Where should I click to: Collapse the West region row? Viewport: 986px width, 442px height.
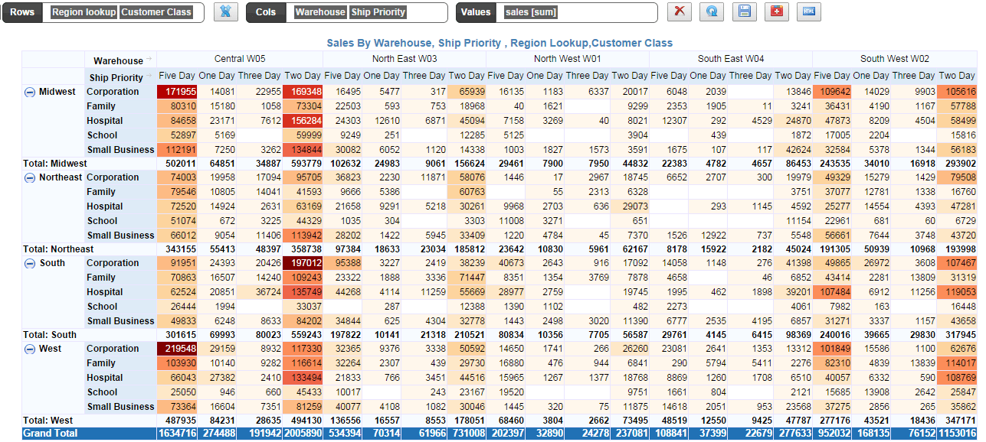click(29, 348)
